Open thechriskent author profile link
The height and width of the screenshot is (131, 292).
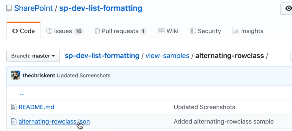(39, 75)
